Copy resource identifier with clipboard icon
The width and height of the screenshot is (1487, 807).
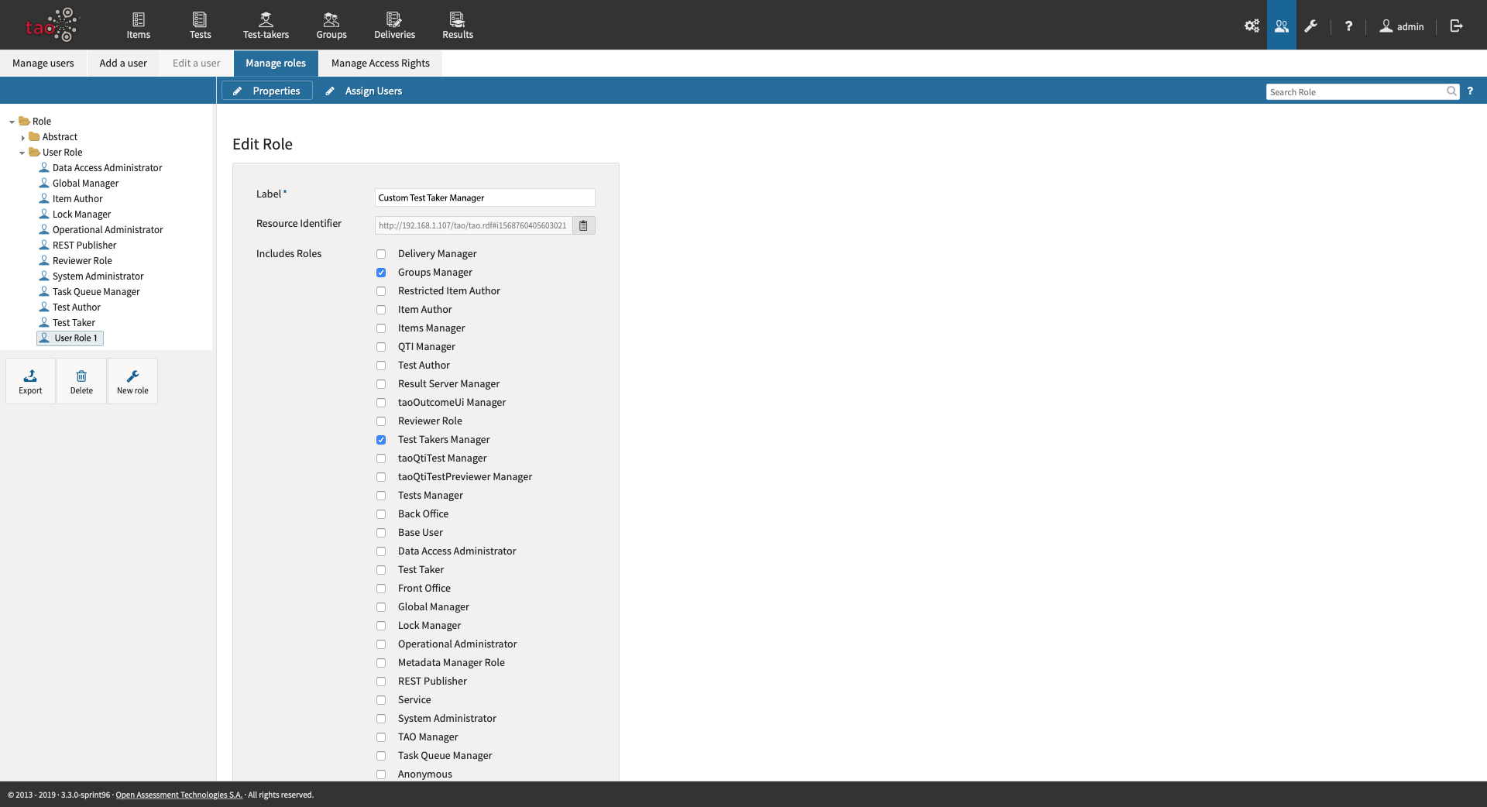[584, 225]
